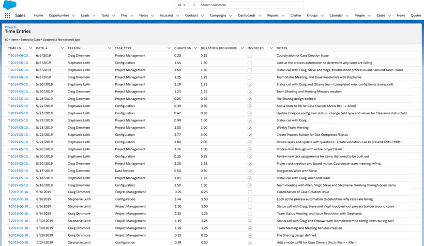
Task: Open the Task Type column dropdown
Action: pyautogui.click(x=168, y=48)
